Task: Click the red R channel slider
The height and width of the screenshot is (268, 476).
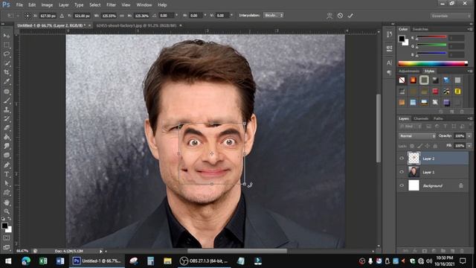Action: pos(431,37)
